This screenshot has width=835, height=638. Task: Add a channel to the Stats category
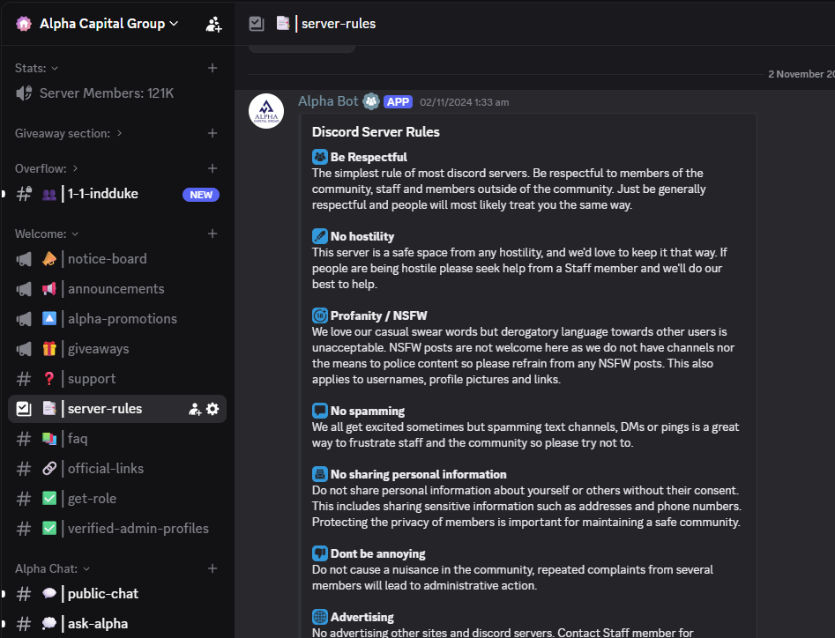[x=212, y=68]
